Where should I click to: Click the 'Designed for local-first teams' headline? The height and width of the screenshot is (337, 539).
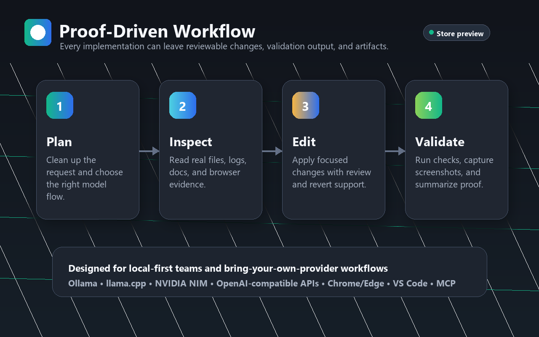click(228, 269)
